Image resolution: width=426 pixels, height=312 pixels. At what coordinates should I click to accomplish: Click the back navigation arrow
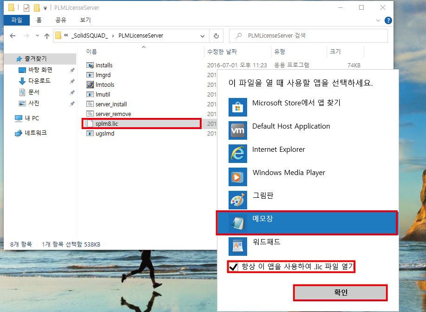coord(13,36)
